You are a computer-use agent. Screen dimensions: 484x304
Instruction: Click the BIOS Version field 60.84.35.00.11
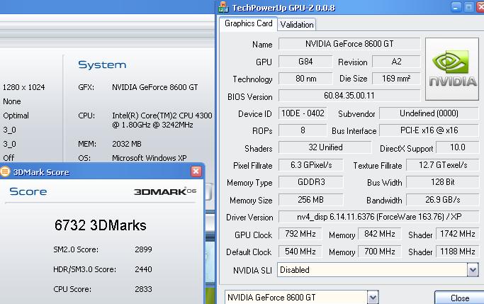pos(349,96)
